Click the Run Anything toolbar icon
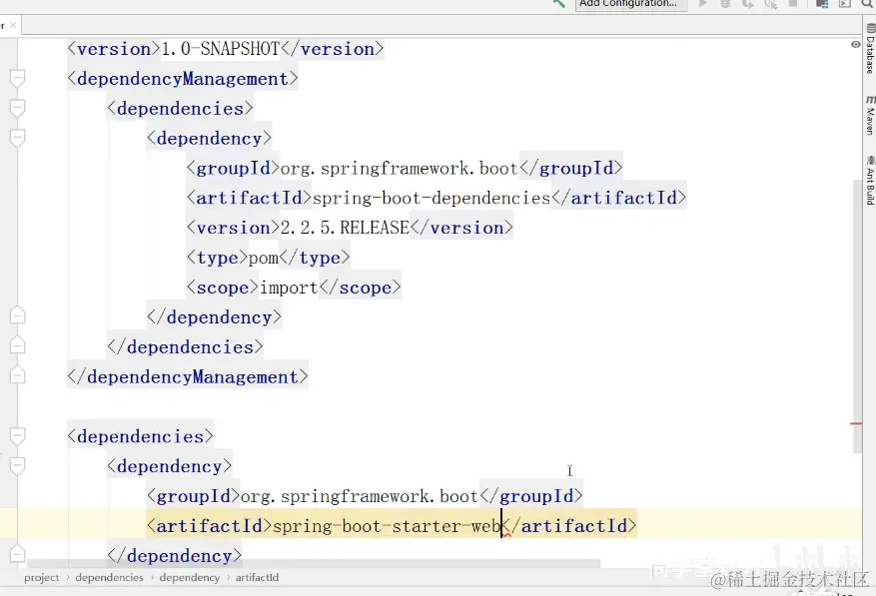 [845, 3]
